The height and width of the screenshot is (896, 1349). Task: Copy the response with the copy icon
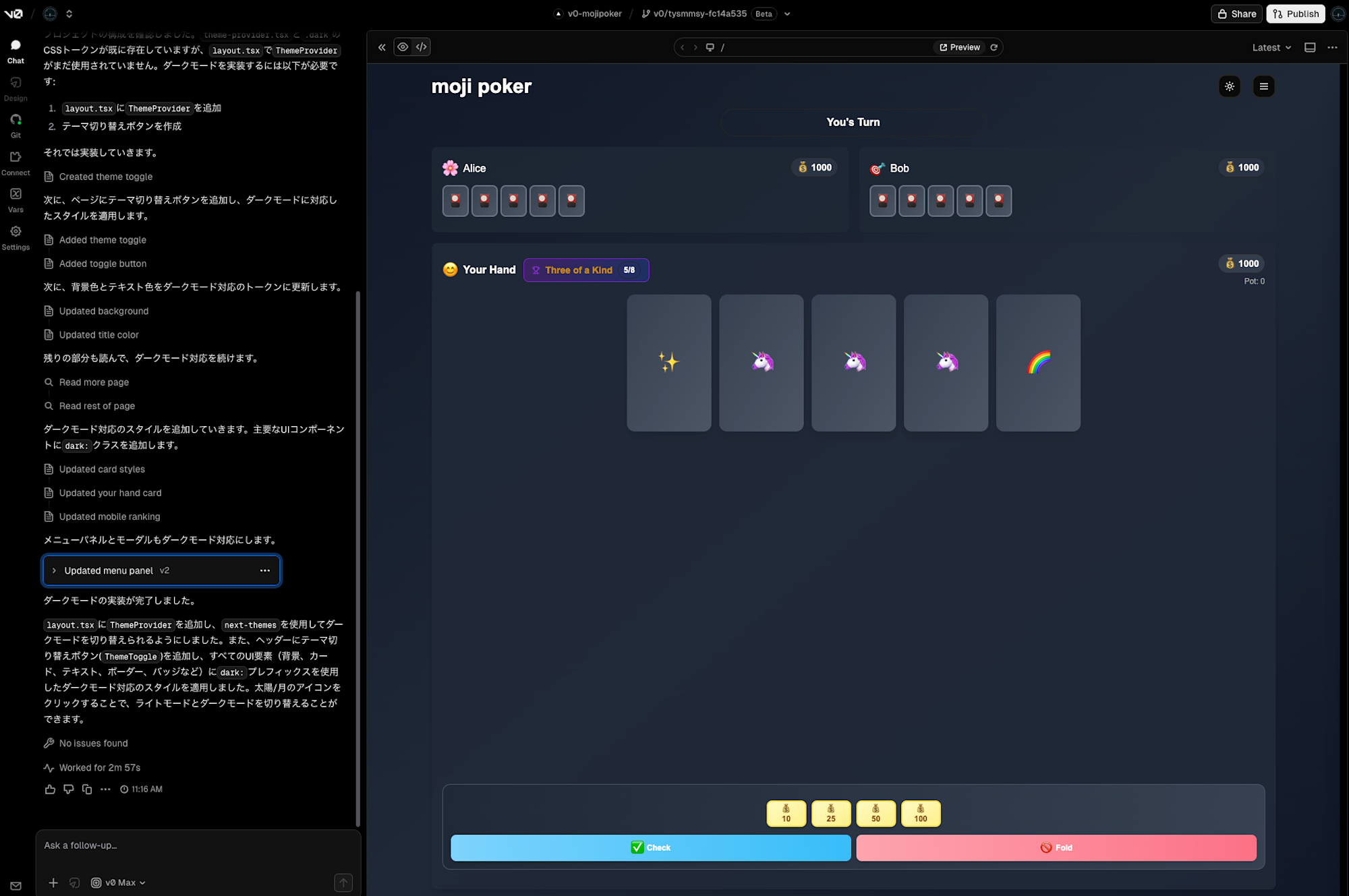[87, 789]
